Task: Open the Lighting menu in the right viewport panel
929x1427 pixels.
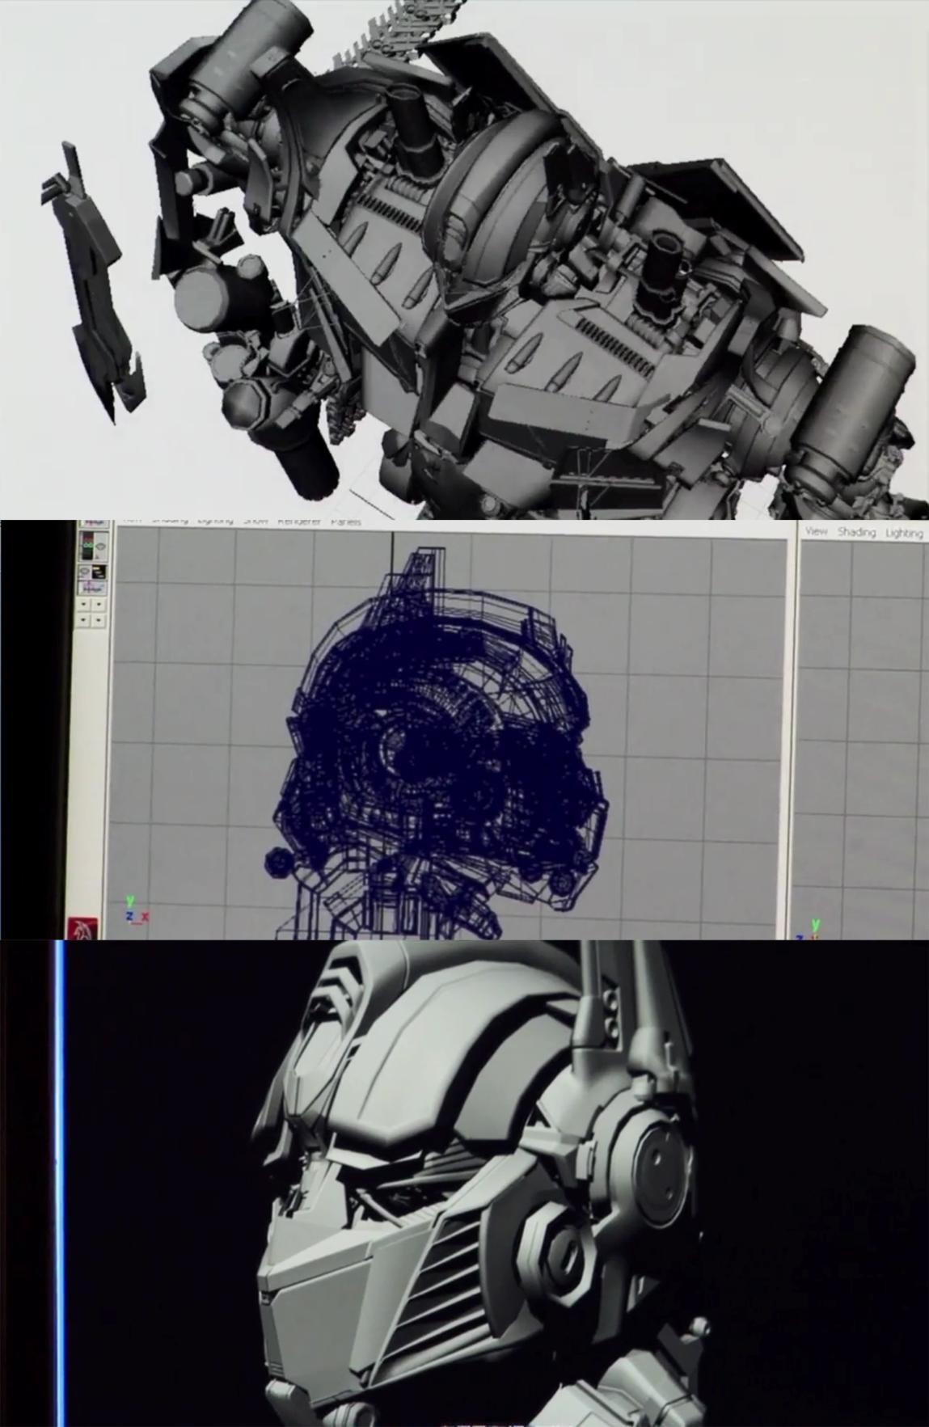Action: click(x=904, y=533)
